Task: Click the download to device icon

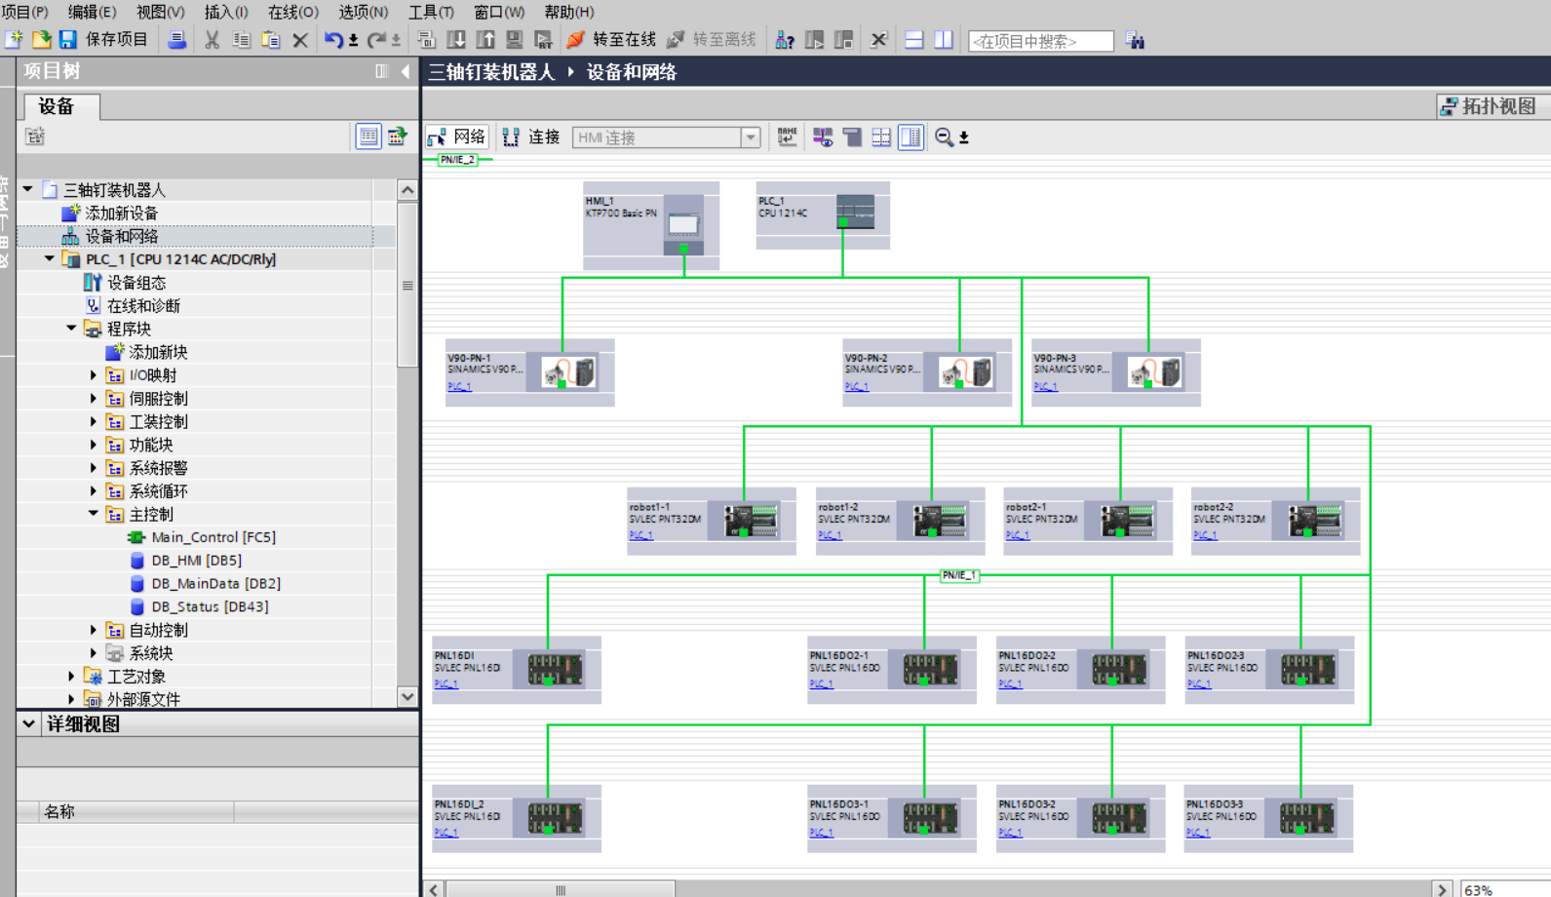Action: click(x=455, y=40)
